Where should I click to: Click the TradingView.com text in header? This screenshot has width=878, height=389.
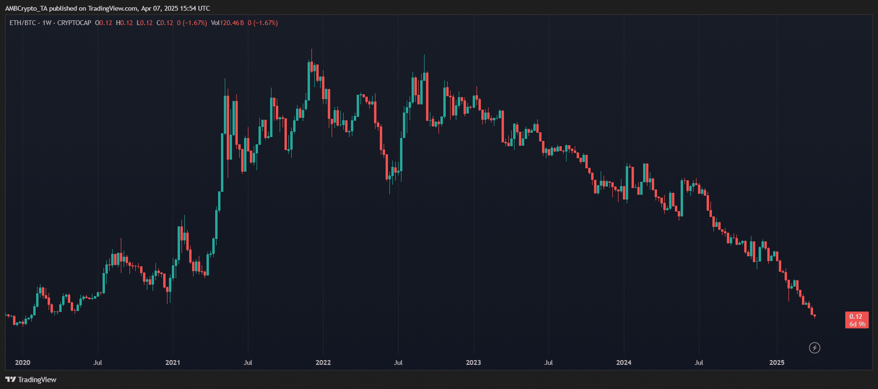(112, 8)
